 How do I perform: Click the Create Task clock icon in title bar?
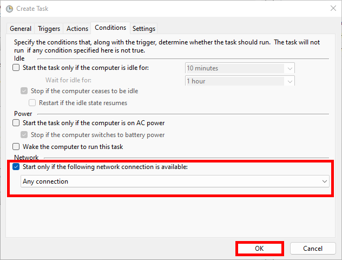tap(9, 8)
